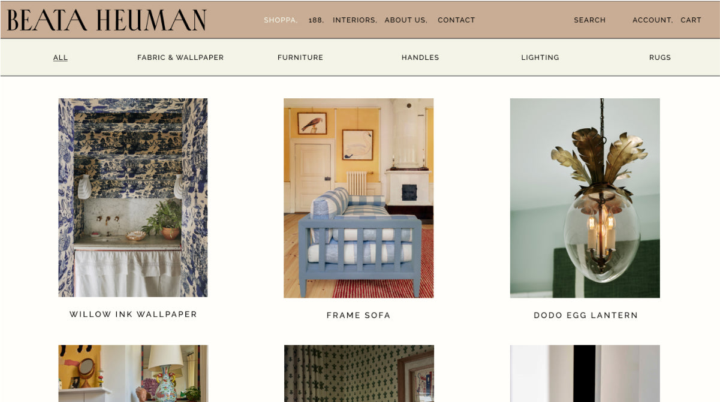Viewport: 720px width, 402px height.
Task: Open the Shoppa menu item
Action: point(281,20)
